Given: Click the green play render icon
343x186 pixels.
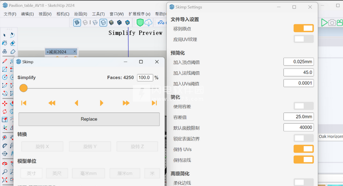Looking at the screenshot, I should tap(324, 22).
